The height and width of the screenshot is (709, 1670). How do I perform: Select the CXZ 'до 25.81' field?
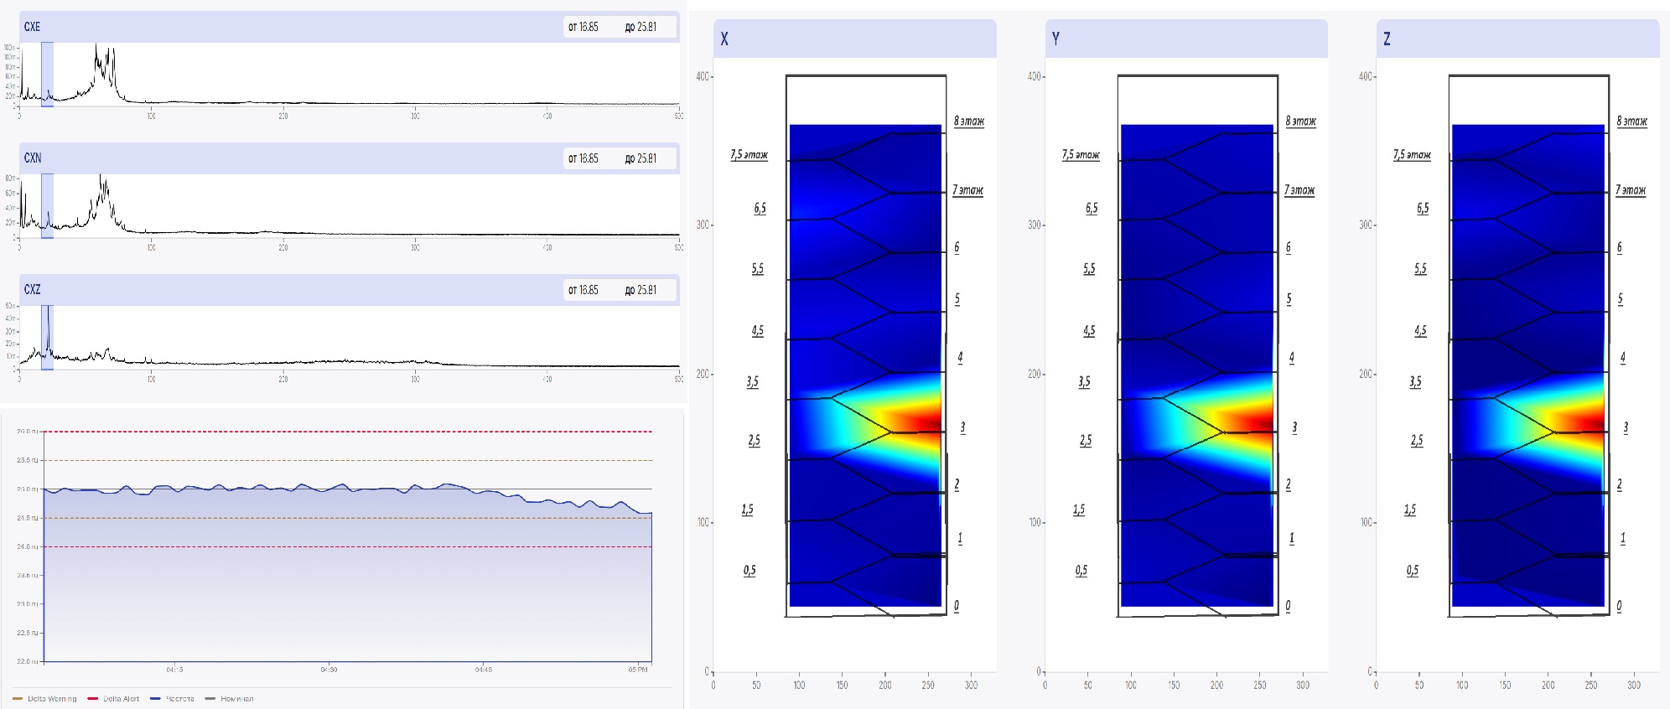(x=641, y=290)
